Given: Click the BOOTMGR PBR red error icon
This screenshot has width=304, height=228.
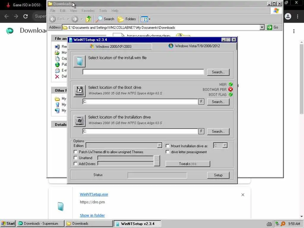Looking at the screenshot, I should pos(230,89).
